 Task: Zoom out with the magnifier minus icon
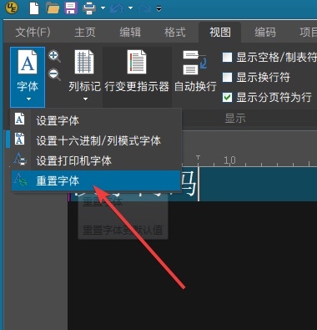(x=54, y=74)
